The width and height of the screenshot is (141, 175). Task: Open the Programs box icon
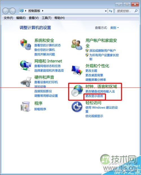(x=25, y=106)
